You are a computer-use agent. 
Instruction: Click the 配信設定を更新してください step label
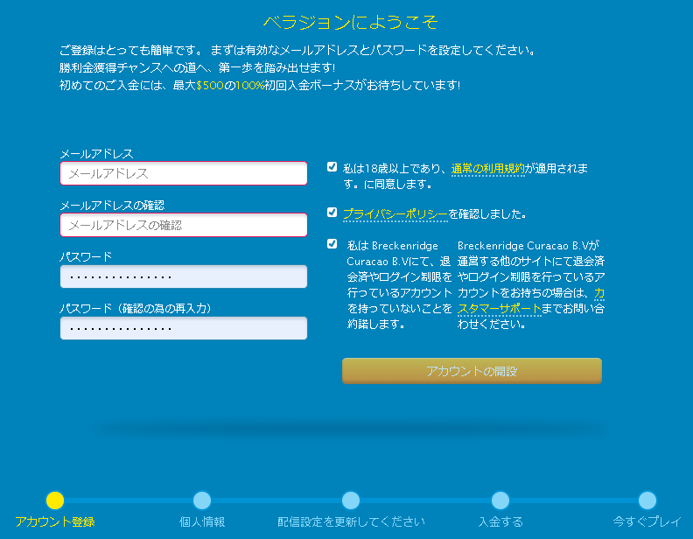[x=351, y=522]
